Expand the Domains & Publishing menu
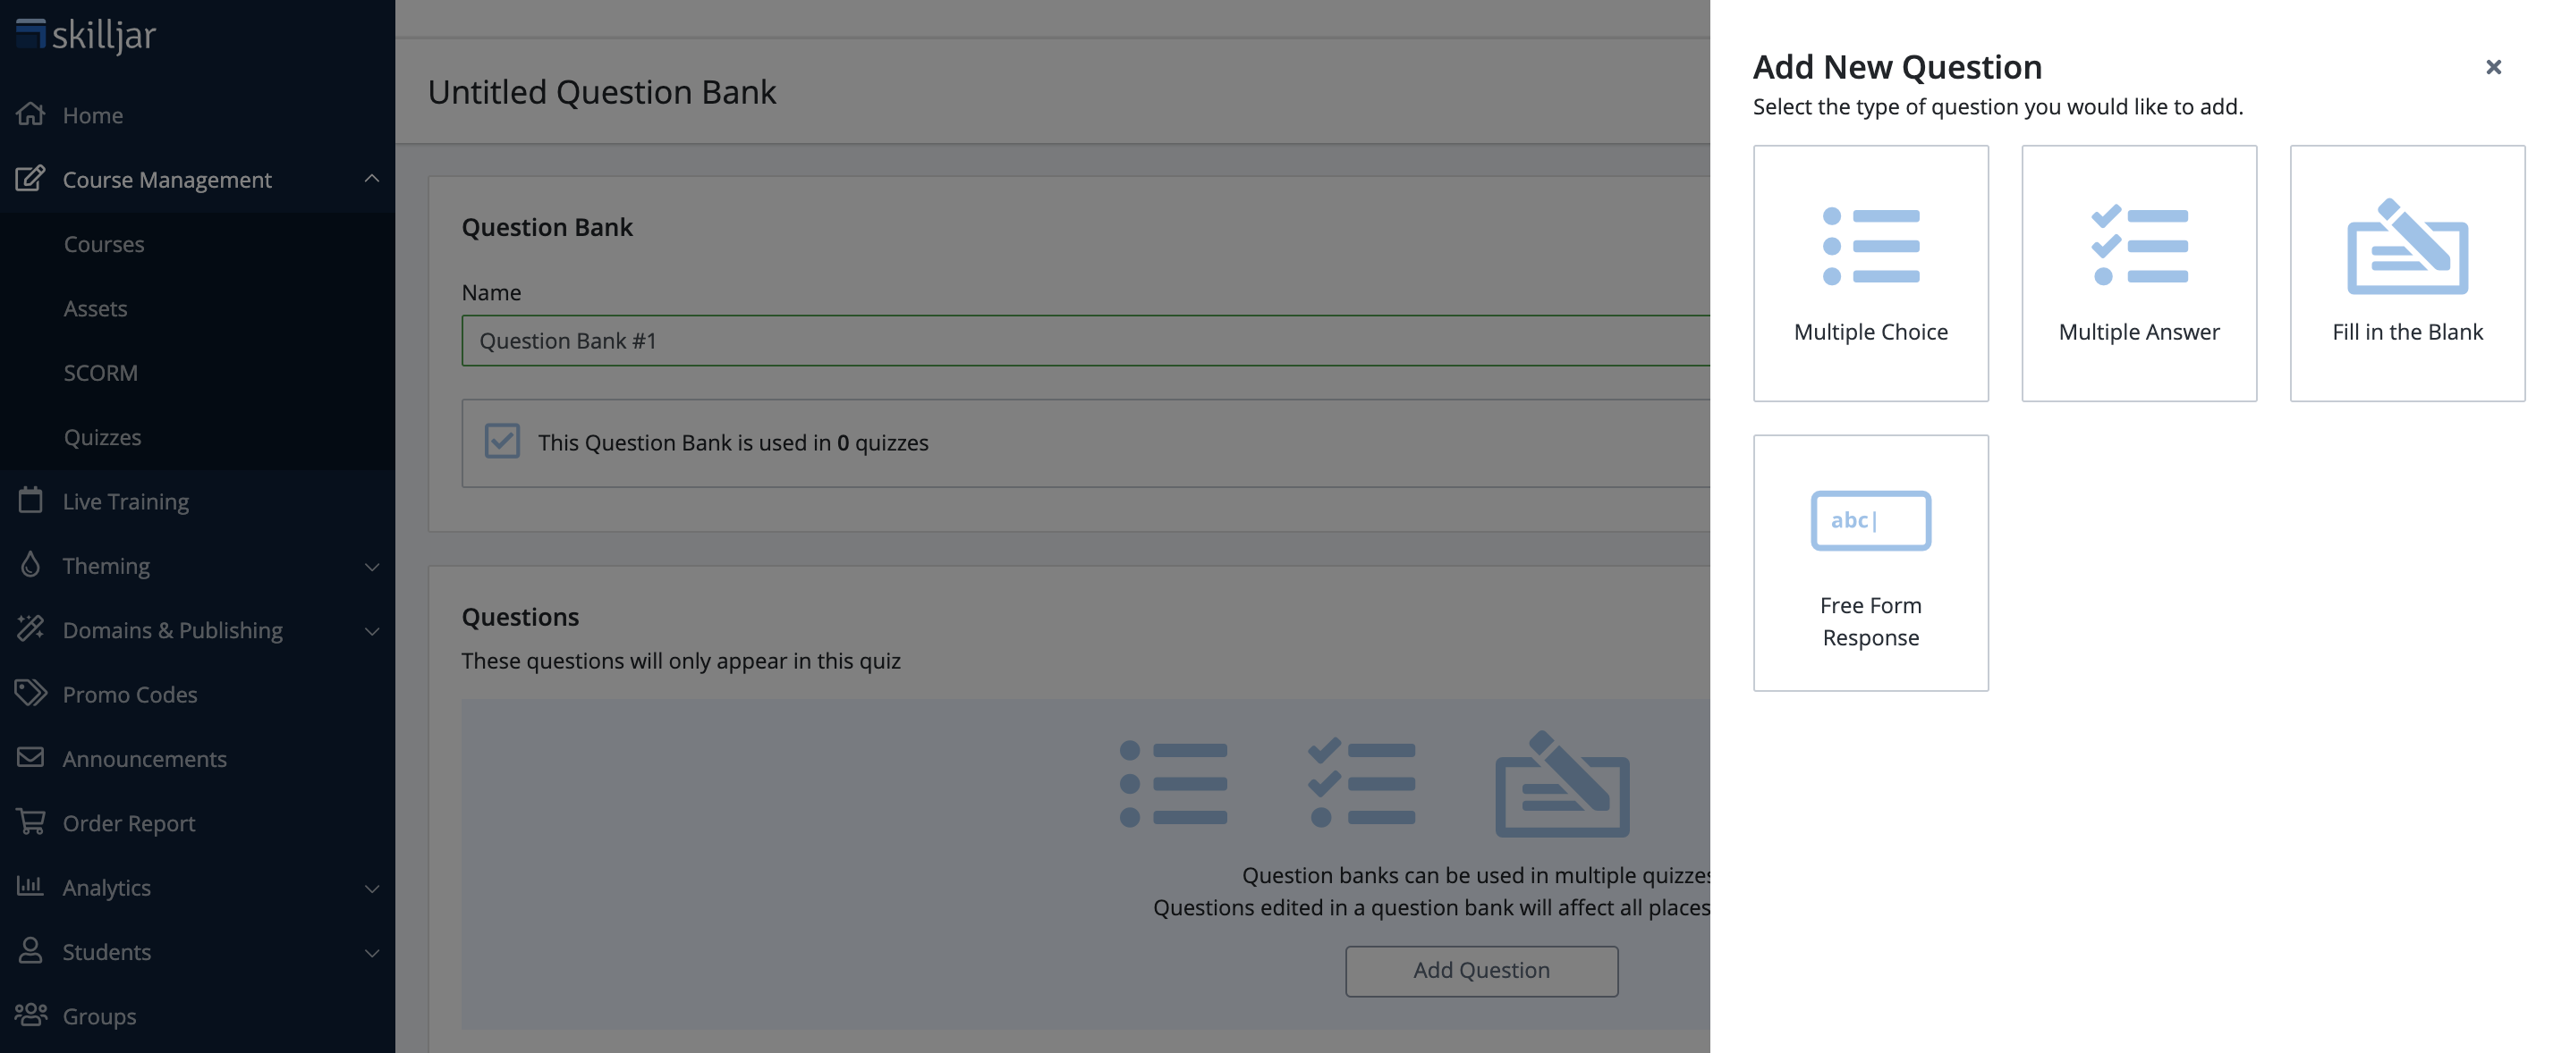This screenshot has width=2553, height=1053. click(371, 631)
